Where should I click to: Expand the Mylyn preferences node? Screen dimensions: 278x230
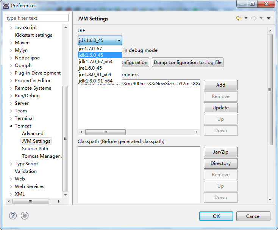pos(11,50)
